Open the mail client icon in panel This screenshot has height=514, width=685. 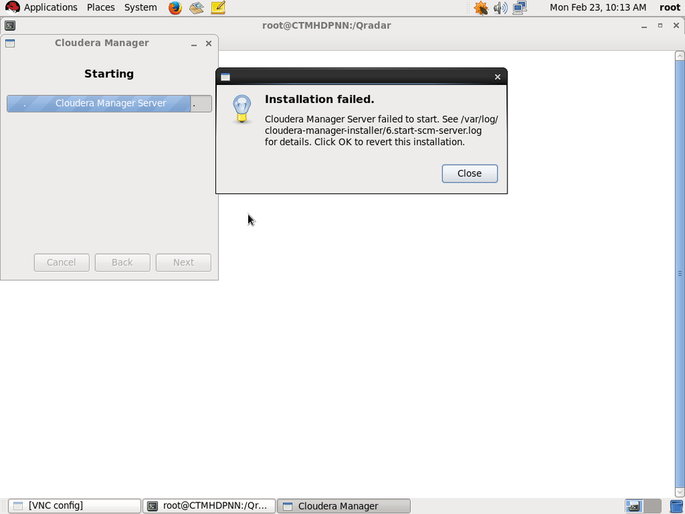click(197, 8)
